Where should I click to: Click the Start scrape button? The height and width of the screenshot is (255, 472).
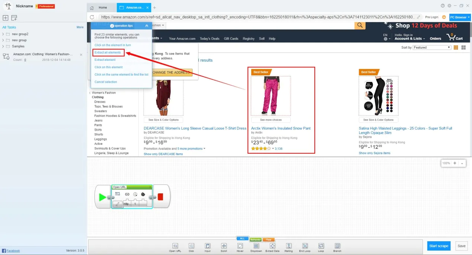pyautogui.click(x=439, y=246)
